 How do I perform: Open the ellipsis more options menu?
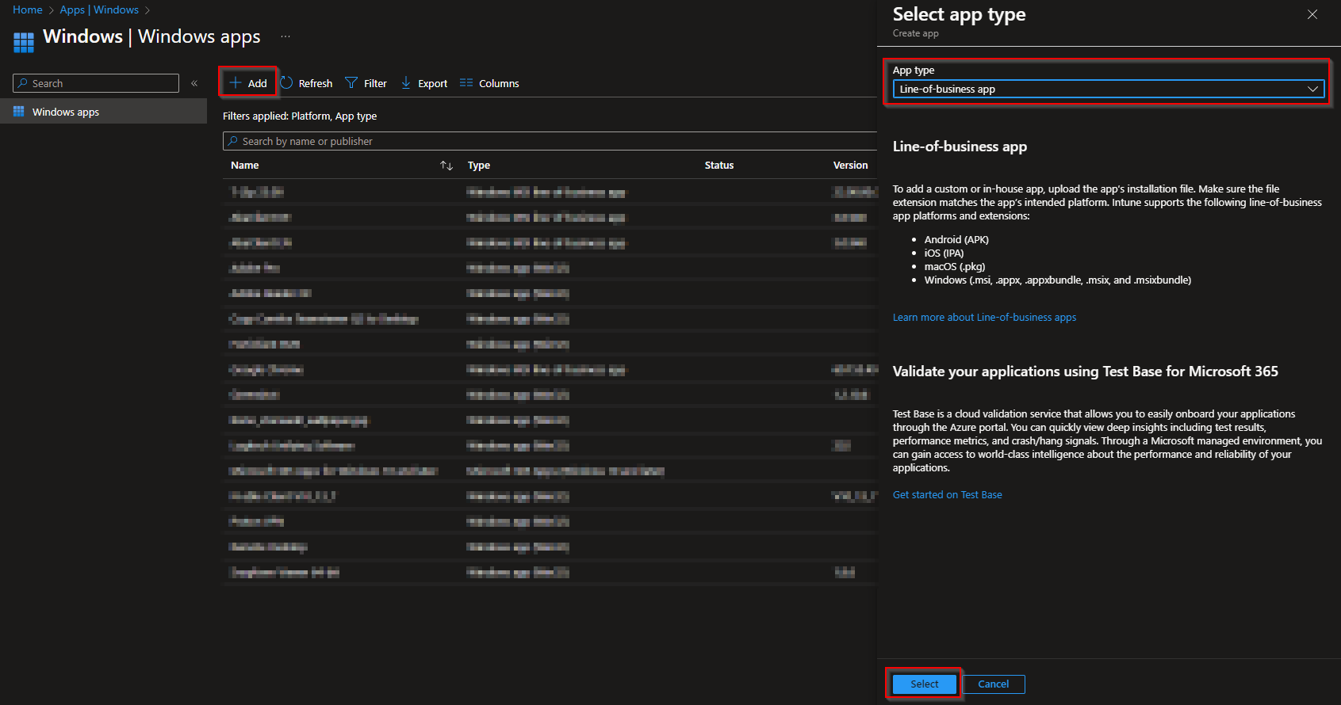(285, 36)
